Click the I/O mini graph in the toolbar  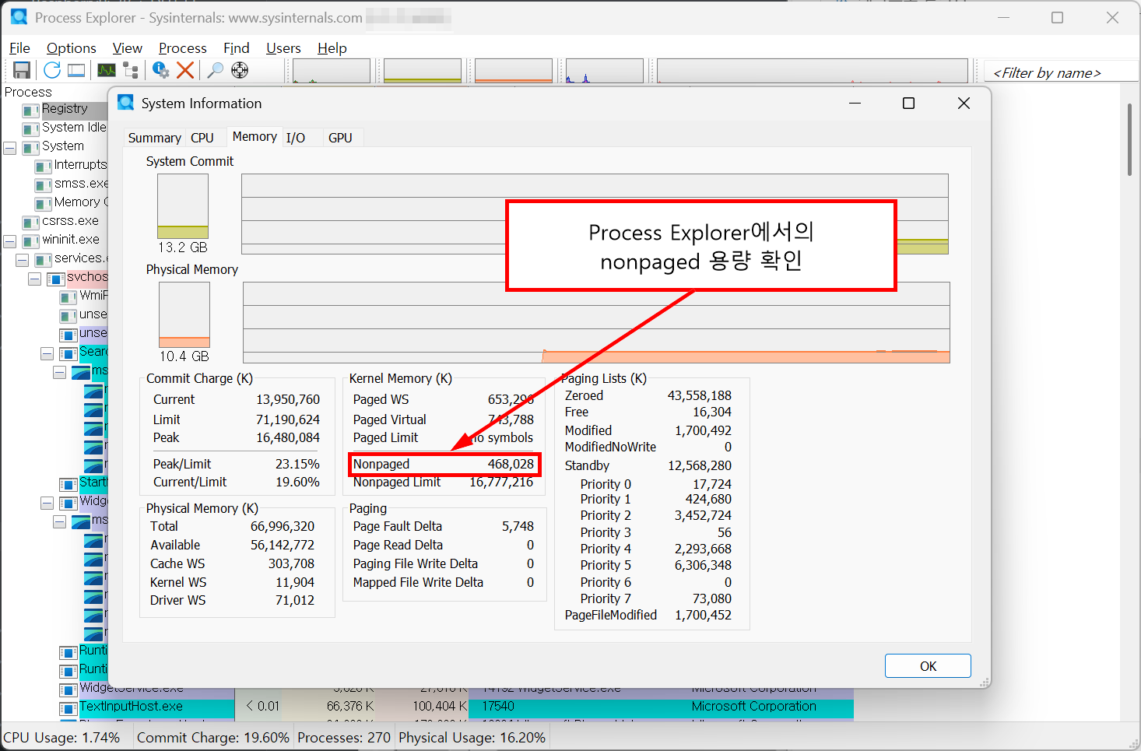[605, 71]
